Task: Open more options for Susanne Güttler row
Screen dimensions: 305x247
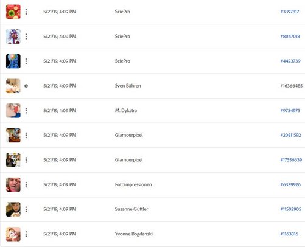Action: [x=26, y=209]
